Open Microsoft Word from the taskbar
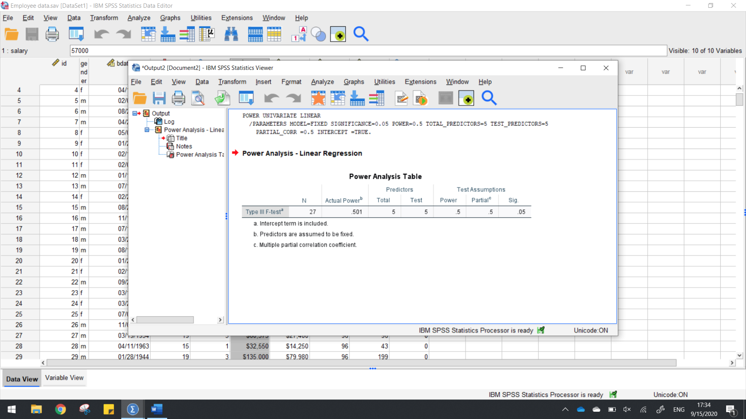746x419 pixels. pos(157,409)
